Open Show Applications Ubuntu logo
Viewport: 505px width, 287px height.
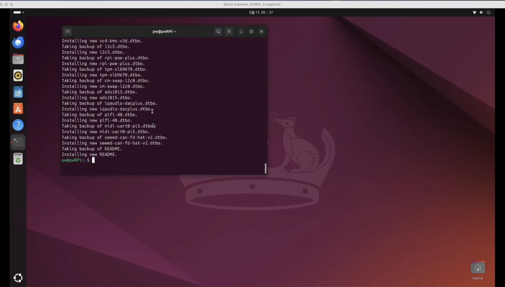tap(18, 278)
